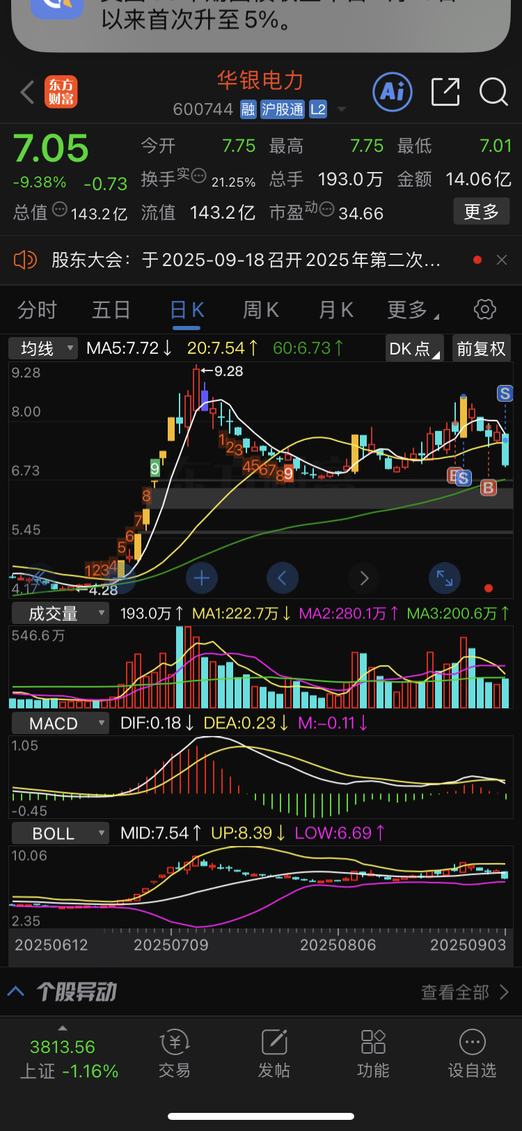Image resolution: width=522 pixels, height=1131 pixels.
Task: Tap the 融 margin badge
Action: point(248,109)
